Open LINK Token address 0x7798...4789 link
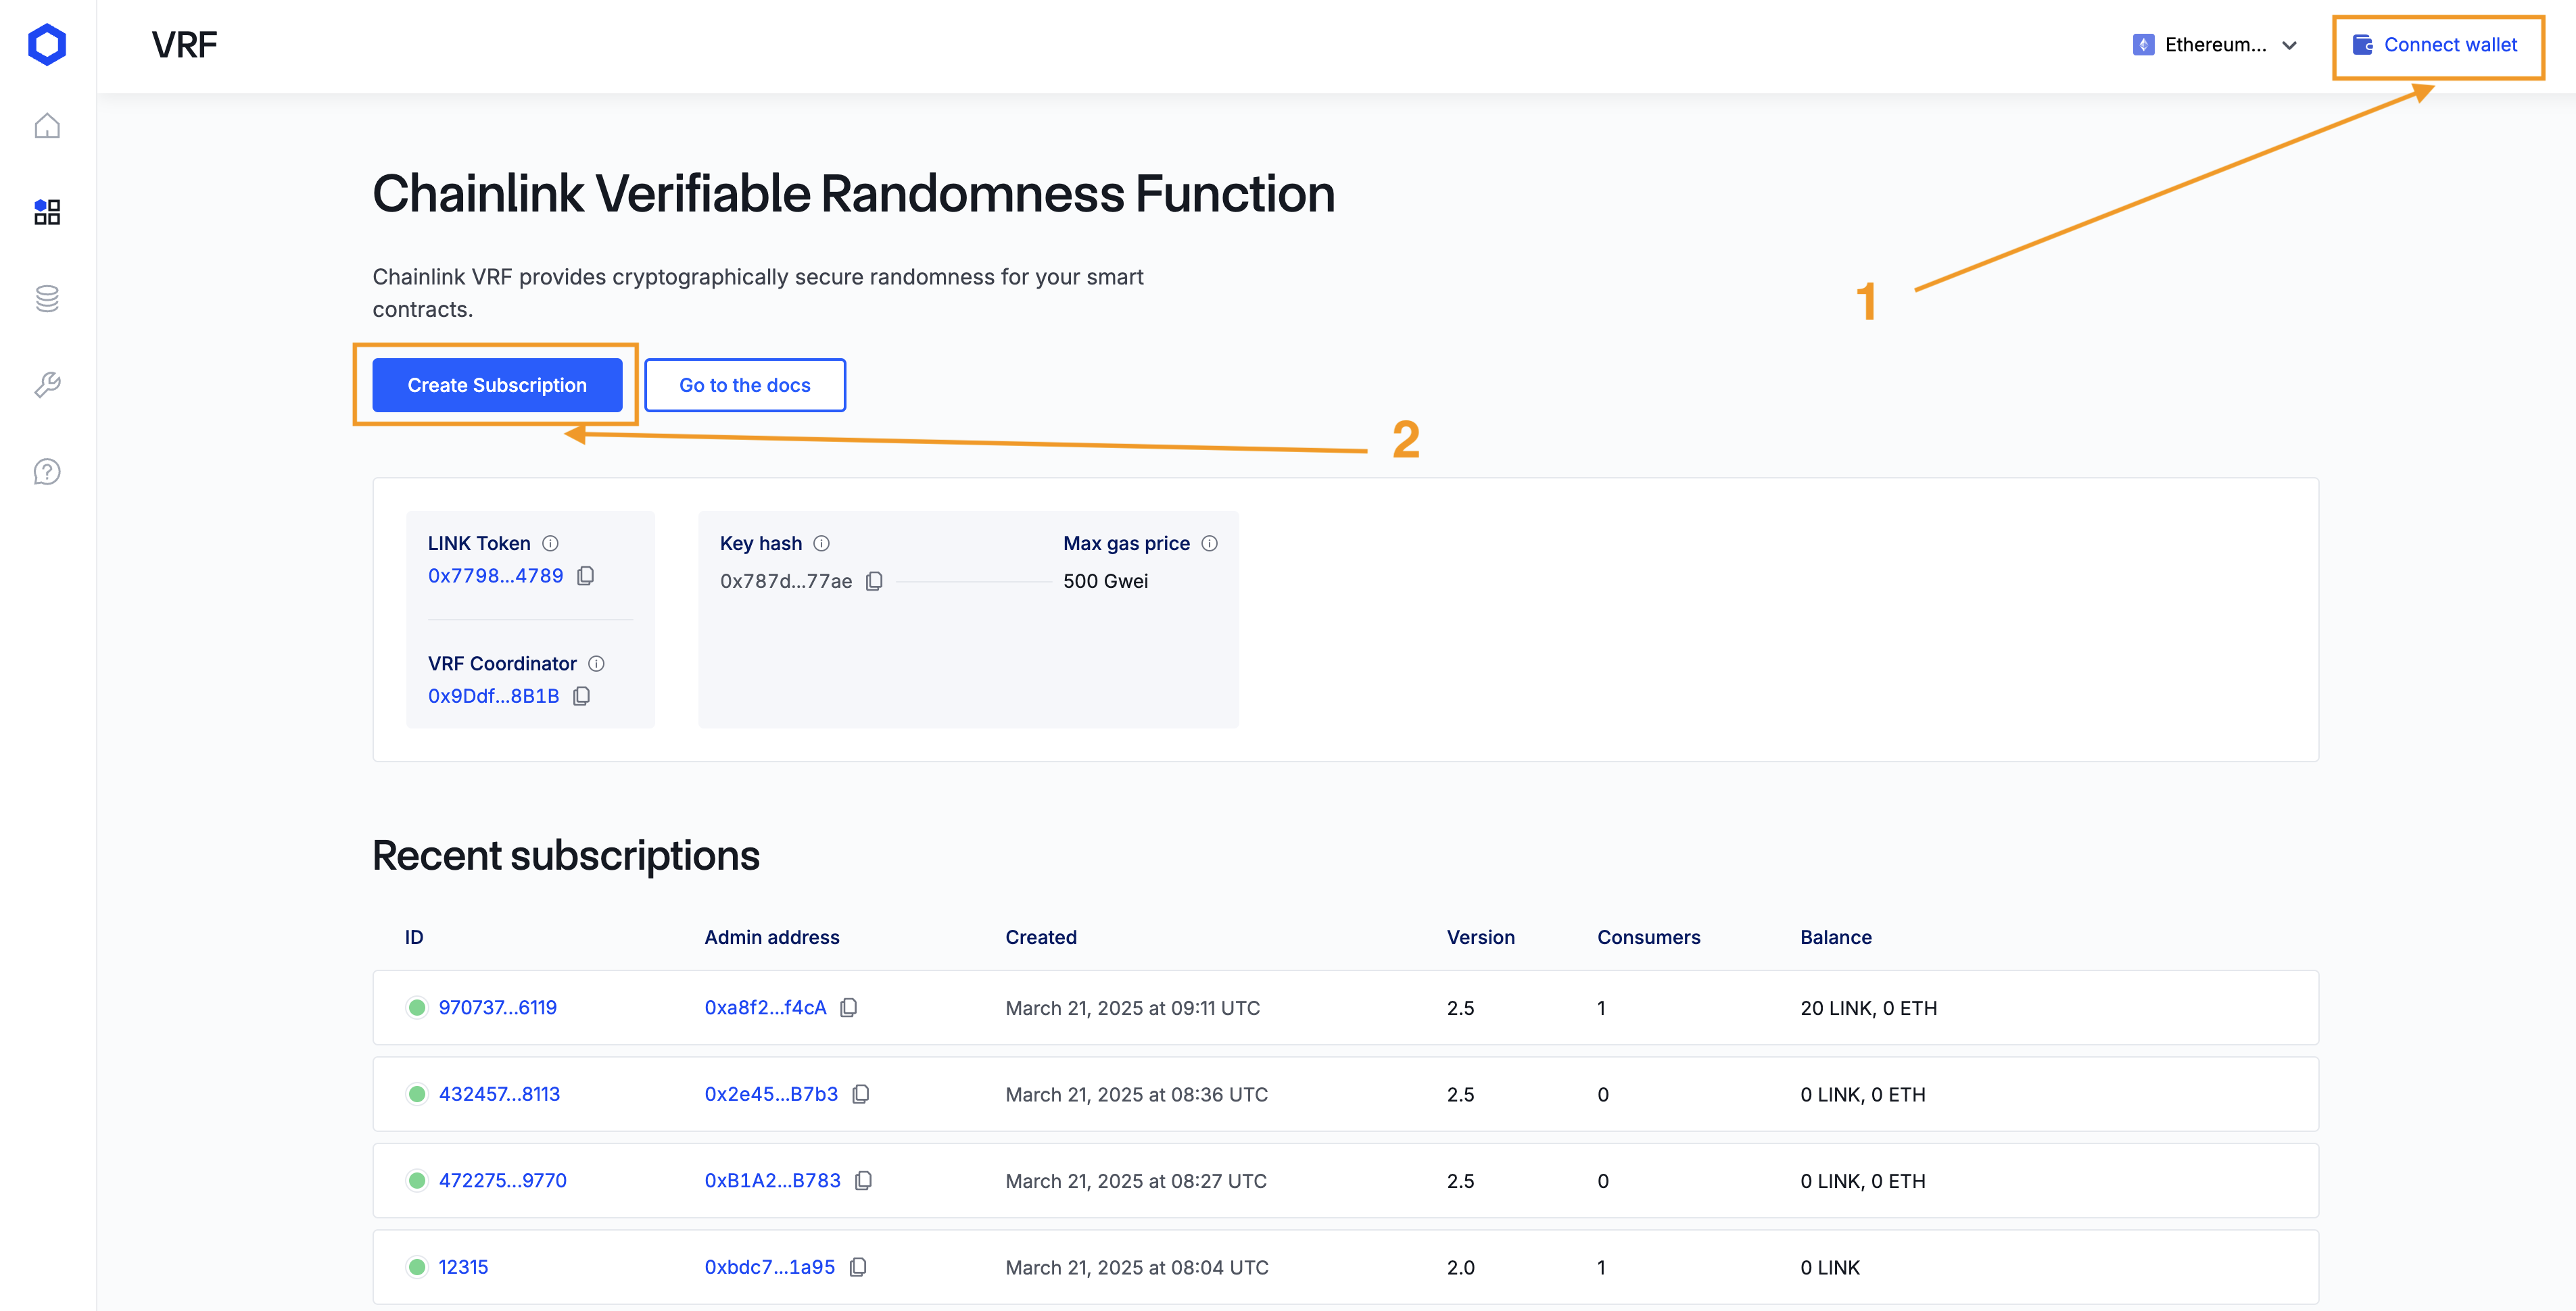The image size is (2576, 1311). click(x=495, y=576)
